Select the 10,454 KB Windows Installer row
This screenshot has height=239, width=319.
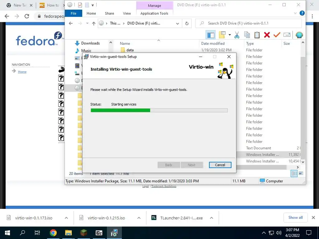269,161
